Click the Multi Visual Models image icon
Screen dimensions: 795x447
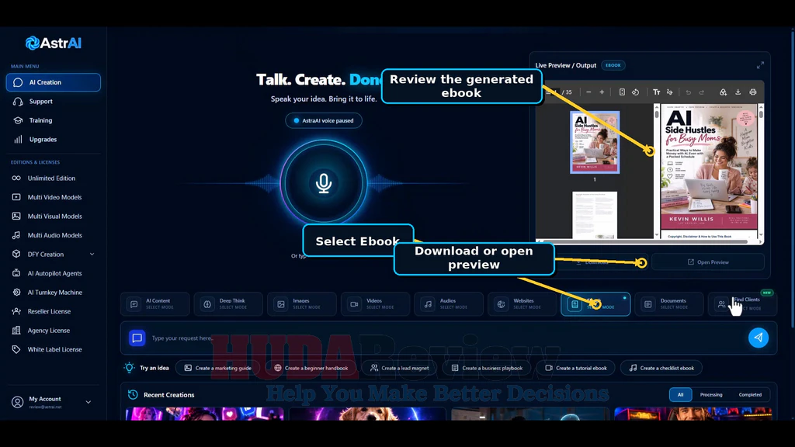[x=16, y=217]
